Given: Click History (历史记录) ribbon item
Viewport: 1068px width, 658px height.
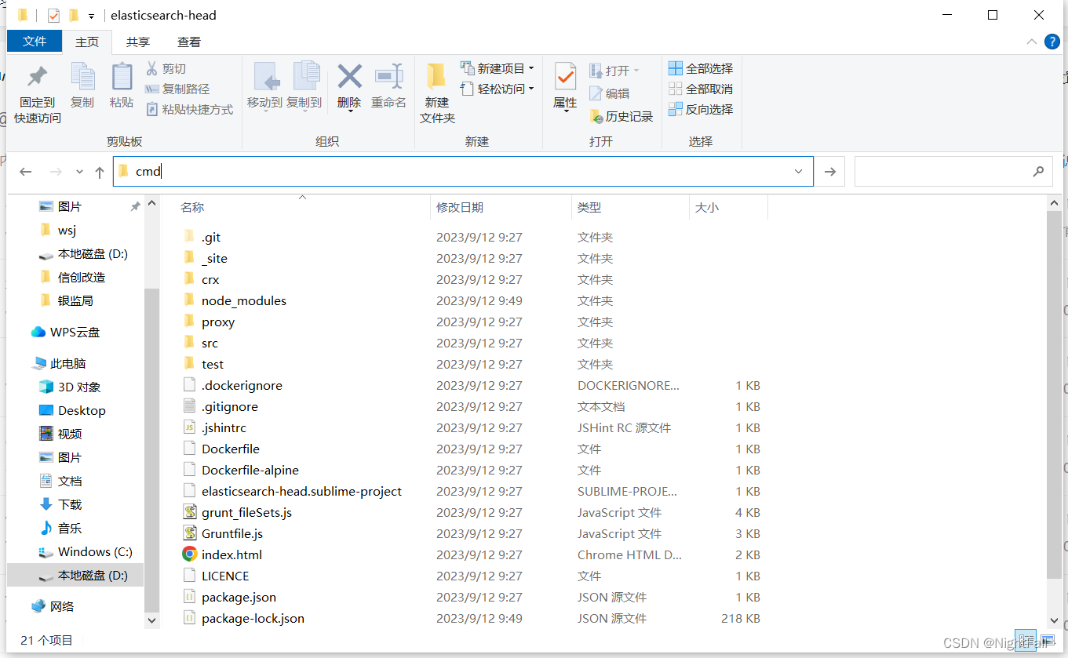Looking at the screenshot, I should (x=621, y=116).
